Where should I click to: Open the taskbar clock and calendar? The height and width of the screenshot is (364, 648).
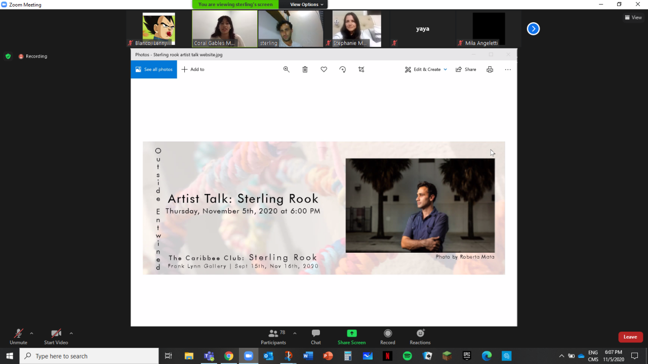[x=614, y=356]
